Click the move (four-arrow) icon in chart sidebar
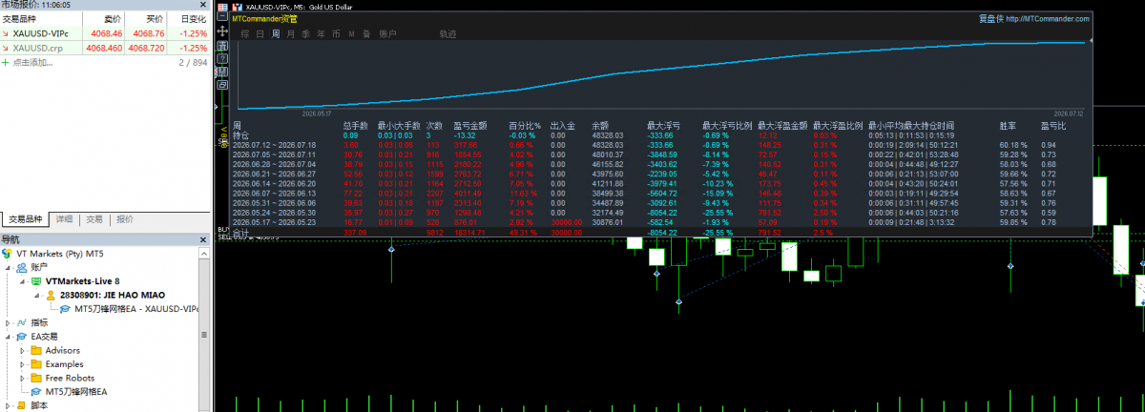 tap(222, 31)
